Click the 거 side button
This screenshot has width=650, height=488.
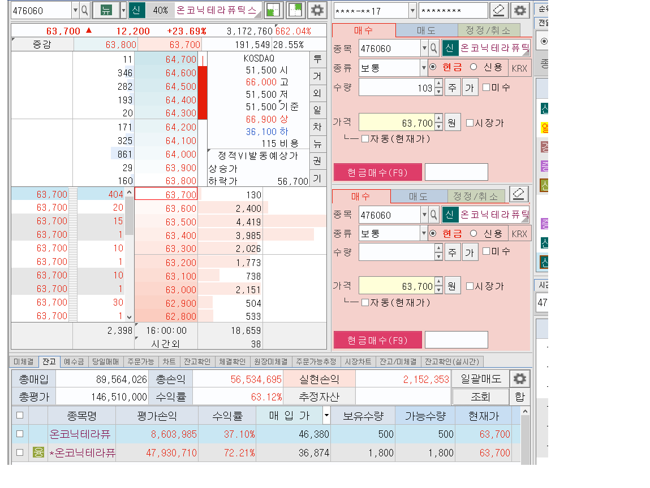pyautogui.click(x=317, y=76)
